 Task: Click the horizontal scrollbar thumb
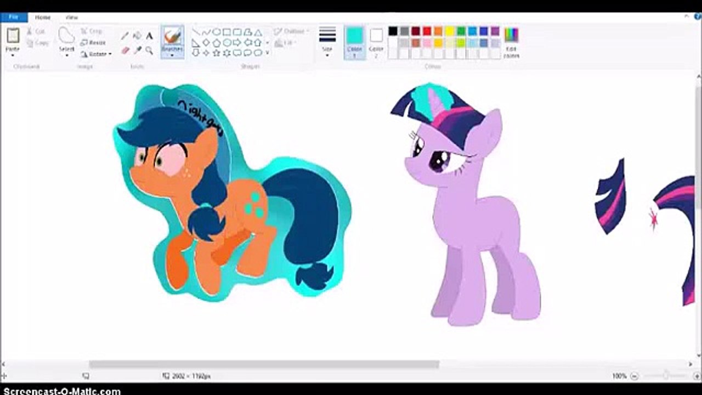pos(264,364)
